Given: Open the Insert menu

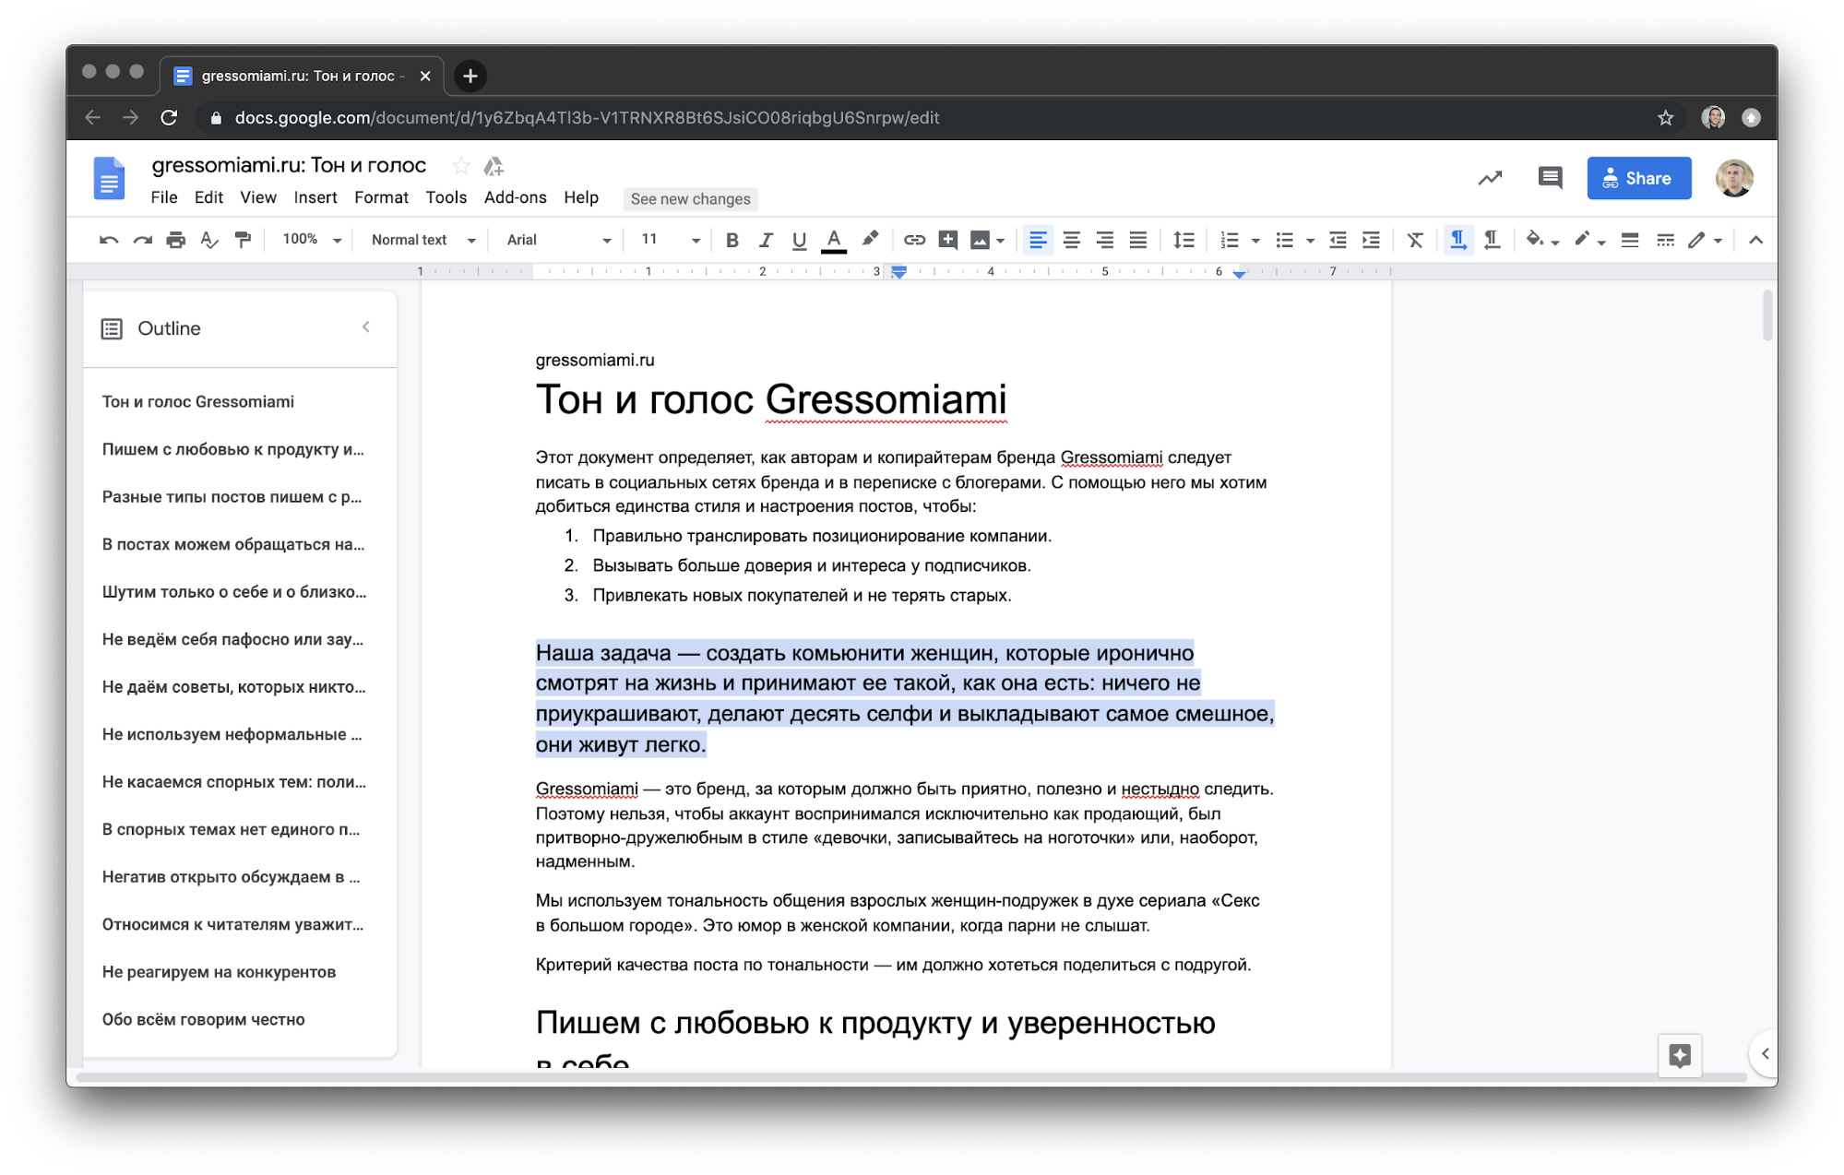Looking at the screenshot, I should (x=315, y=197).
